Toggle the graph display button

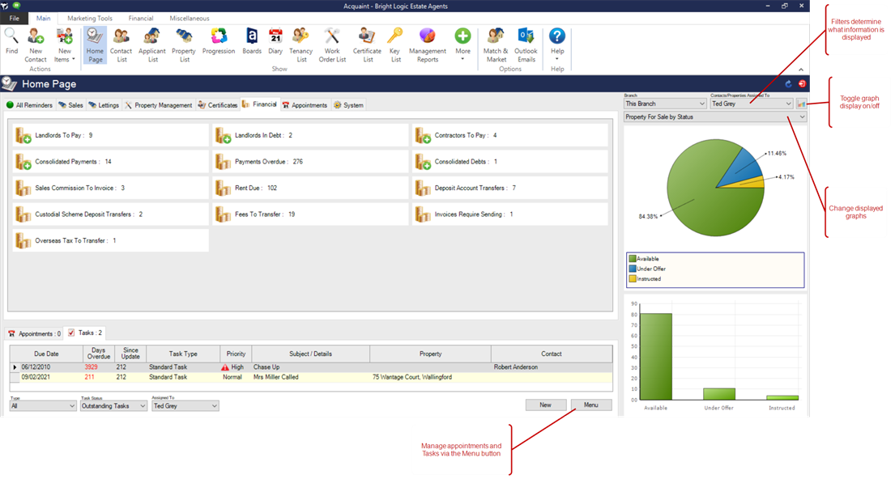(801, 104)
